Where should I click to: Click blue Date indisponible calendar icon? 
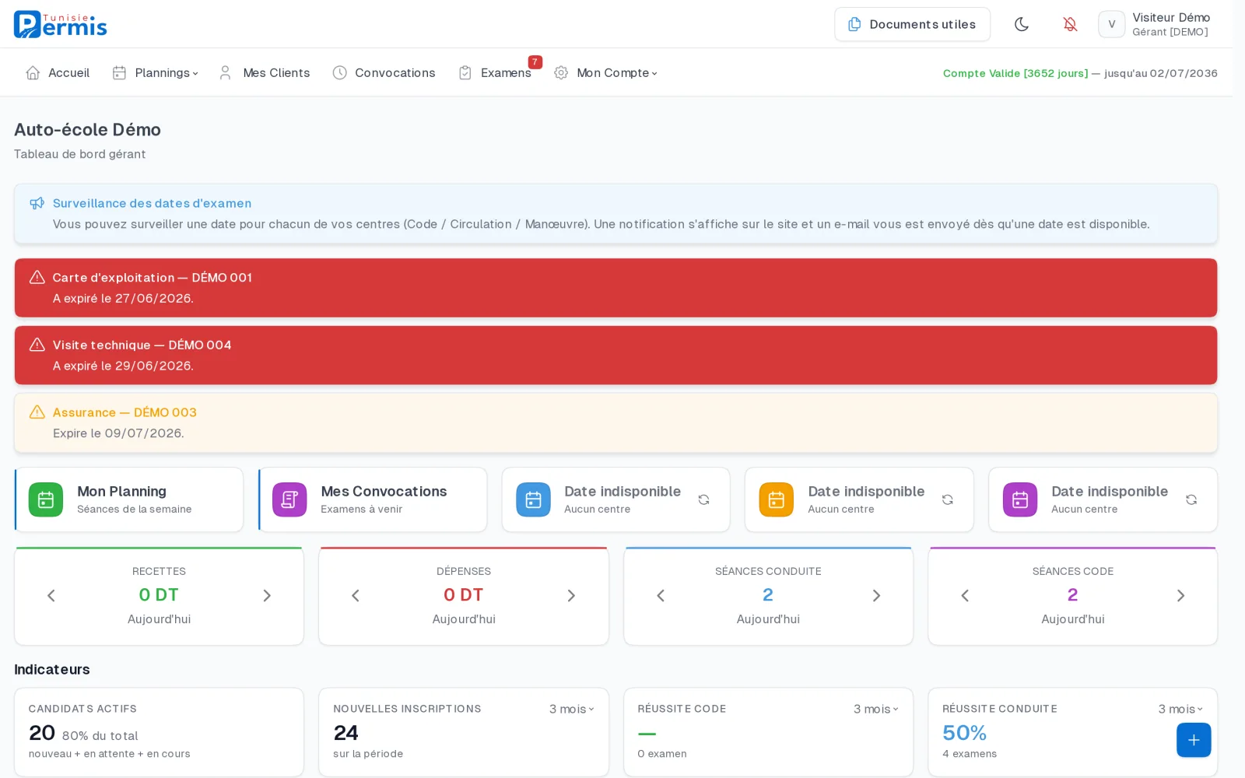[x=533, y=499]
